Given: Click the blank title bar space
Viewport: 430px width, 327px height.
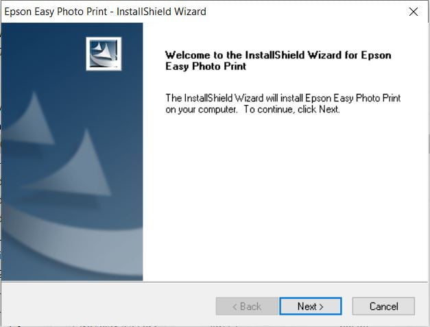Looking at the screenshot, I should coord(304,12).
